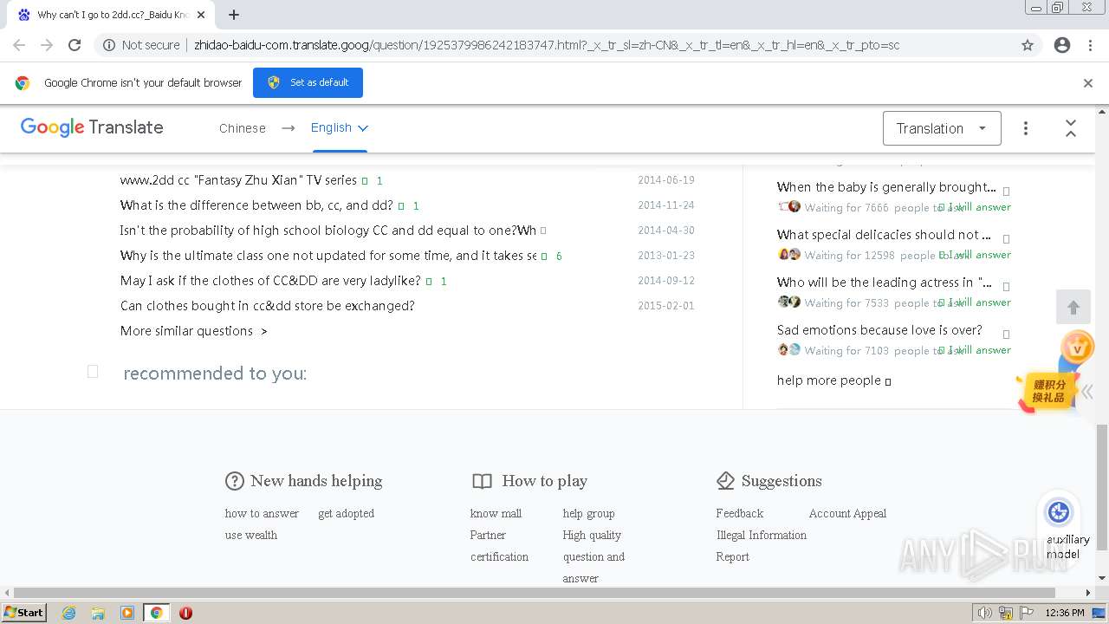Click the red Opera taskbar icon
This screenshot has width=1109, height=624.
[185, 613]
